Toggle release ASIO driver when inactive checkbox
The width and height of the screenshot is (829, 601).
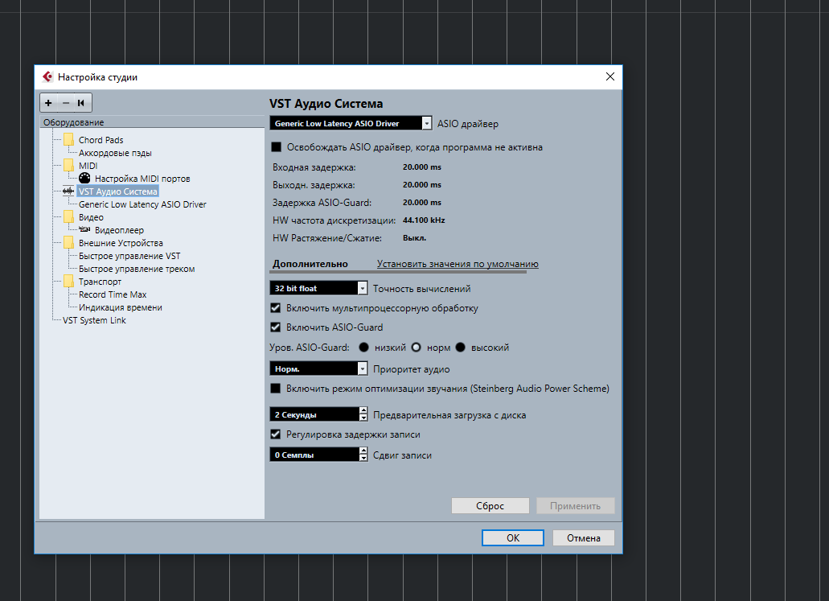[276, 147]
